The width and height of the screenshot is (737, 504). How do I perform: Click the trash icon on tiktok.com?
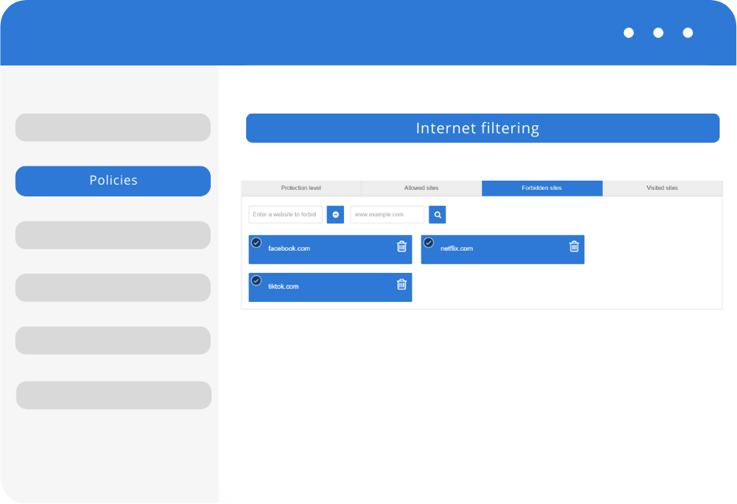coord(402,284)
